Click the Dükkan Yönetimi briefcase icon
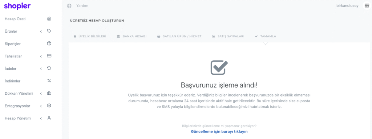 click(49, 93)
